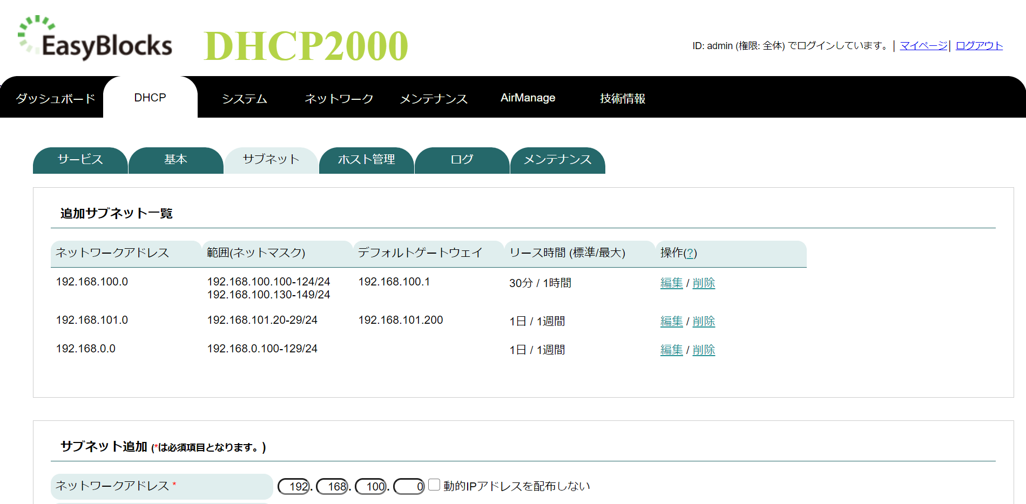Image resolution: width=1026 pixels, height=504 pixels.
Task: Open the ダッシュボード main tab
Action: 55,98
